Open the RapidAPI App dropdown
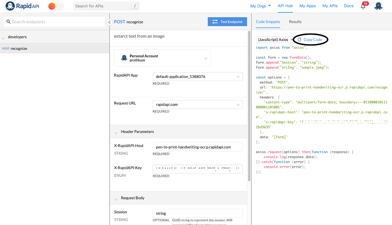This screenshot has width=392, height=225. (238, 76)
